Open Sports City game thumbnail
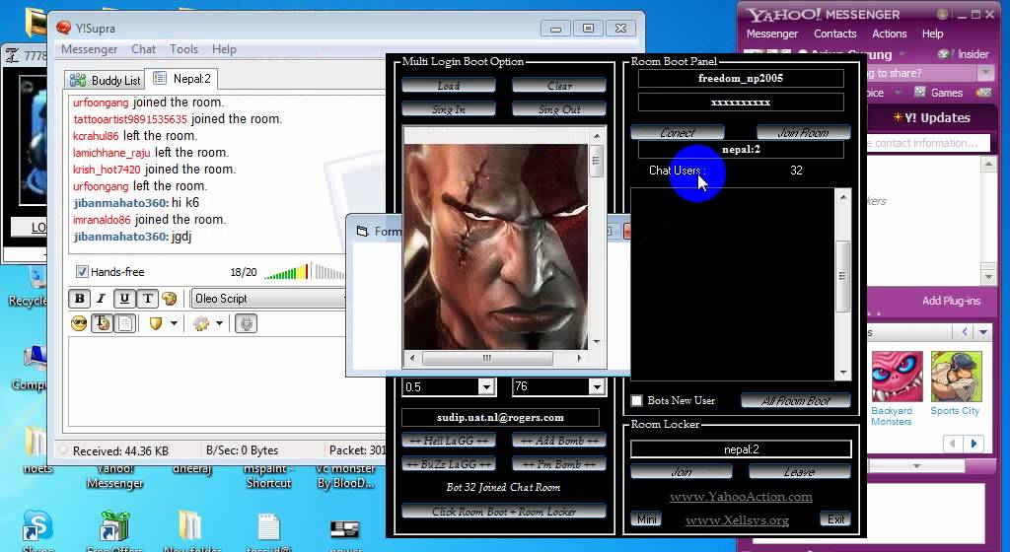Screen dimensions: 1010x552 956,377
